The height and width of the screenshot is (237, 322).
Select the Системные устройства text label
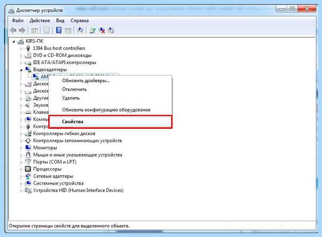[58, 183]
